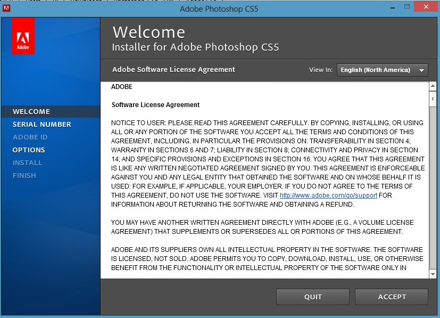This screenshot has height=318, width=440.
Task: Open the adobe.com/go/support link
Action: pyautogui.click(x=328, y=195)
